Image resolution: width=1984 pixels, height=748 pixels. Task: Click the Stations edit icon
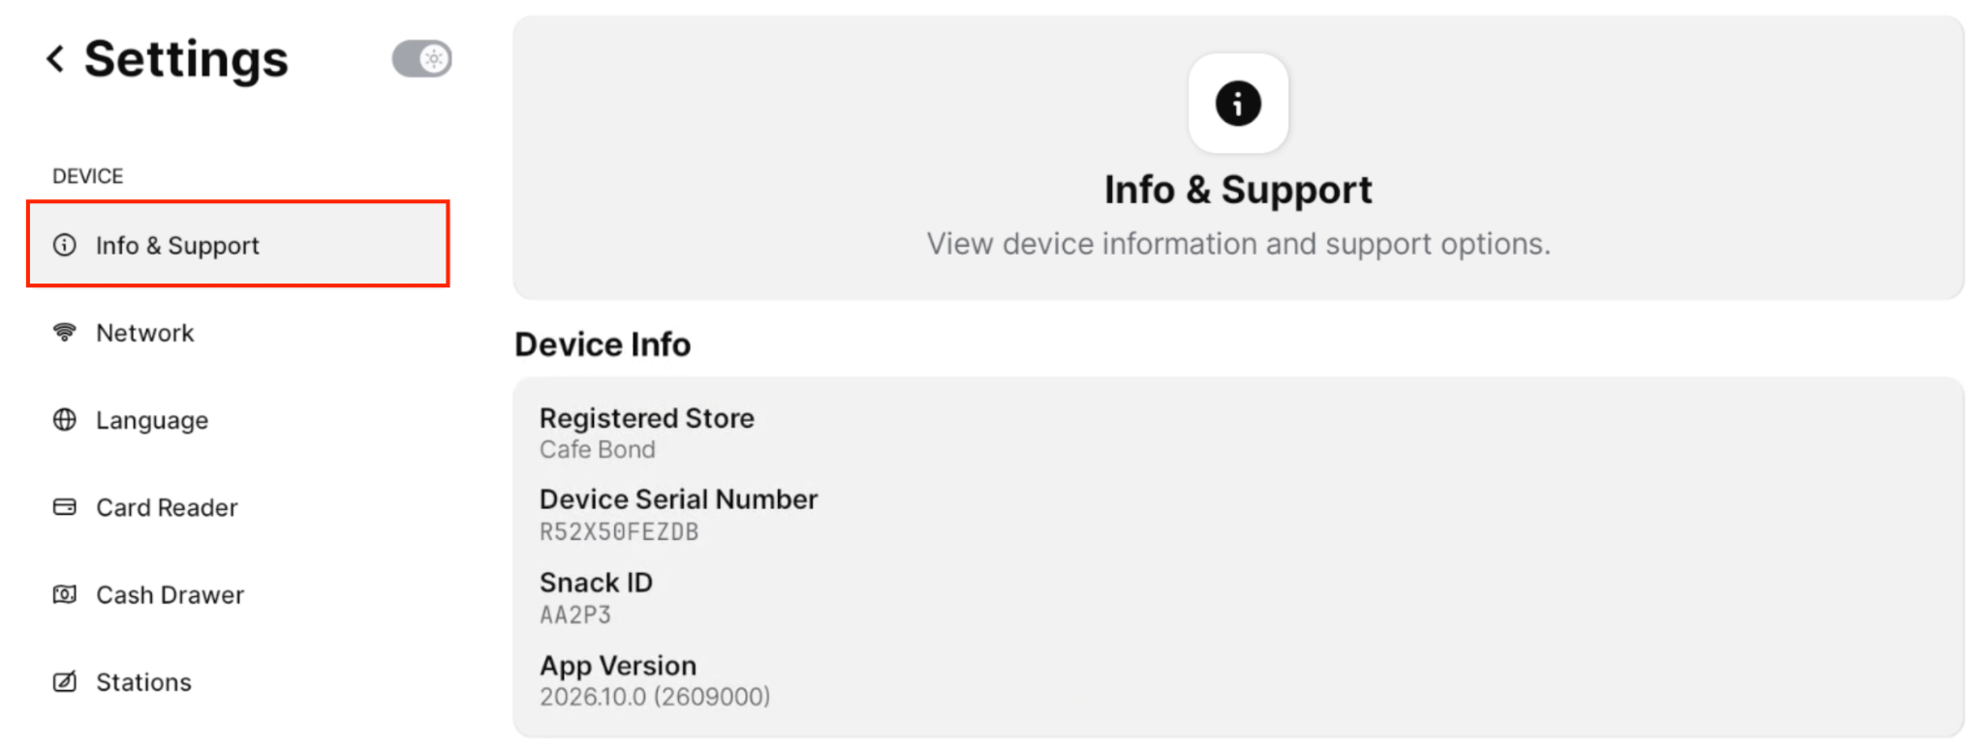click(x=65, y=682)
